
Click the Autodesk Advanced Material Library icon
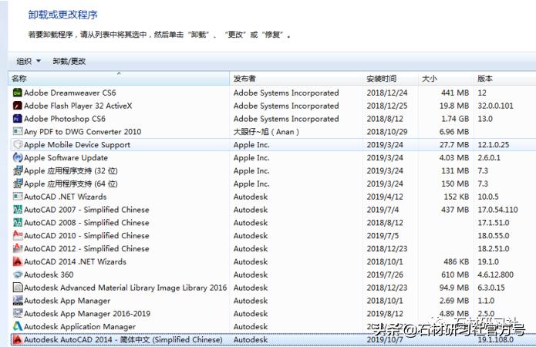click(x=18, y=288)
